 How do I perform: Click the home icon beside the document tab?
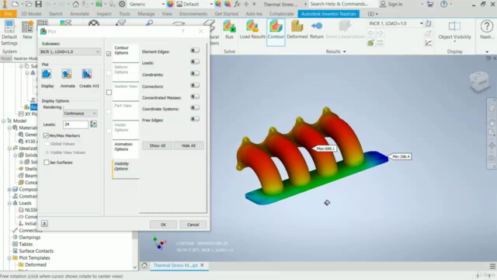(144, 265)
